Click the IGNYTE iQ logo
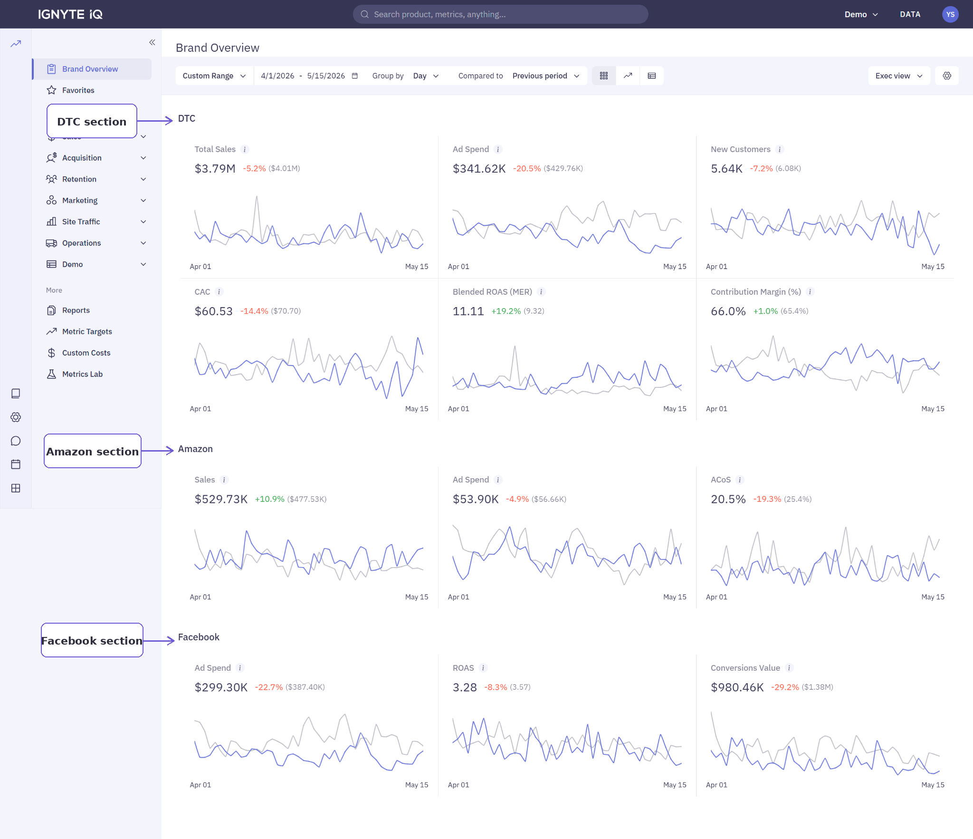The image size is (973, 839). tap(70, 14)
